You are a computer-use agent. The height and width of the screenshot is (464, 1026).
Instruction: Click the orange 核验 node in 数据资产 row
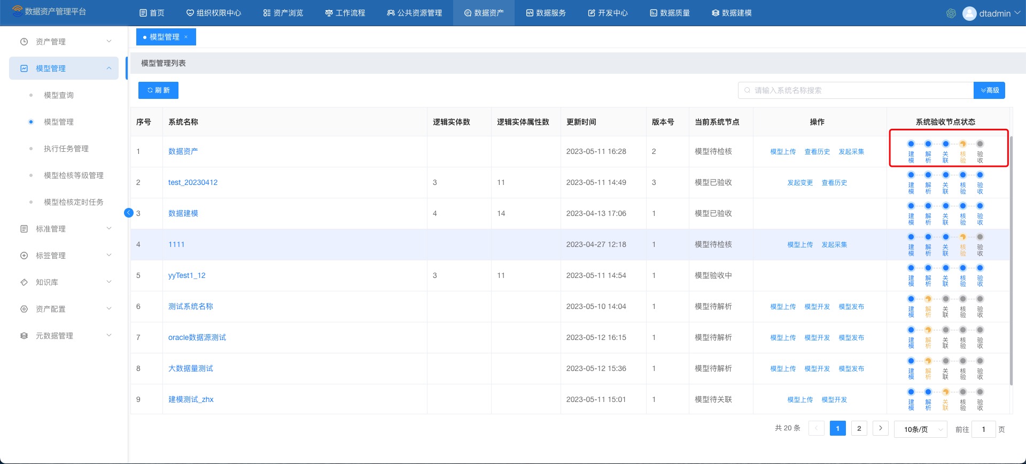963,144
